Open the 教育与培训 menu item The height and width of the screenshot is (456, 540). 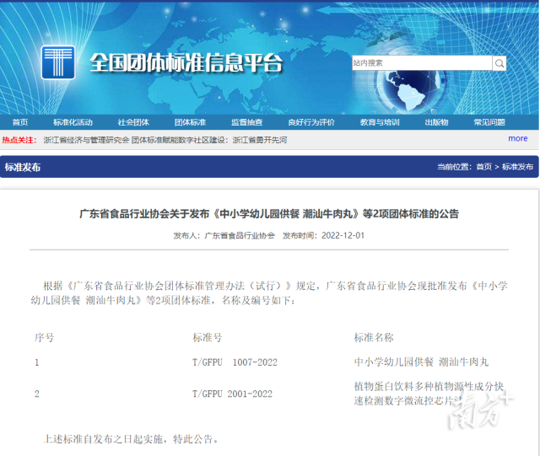pos(380,122)
